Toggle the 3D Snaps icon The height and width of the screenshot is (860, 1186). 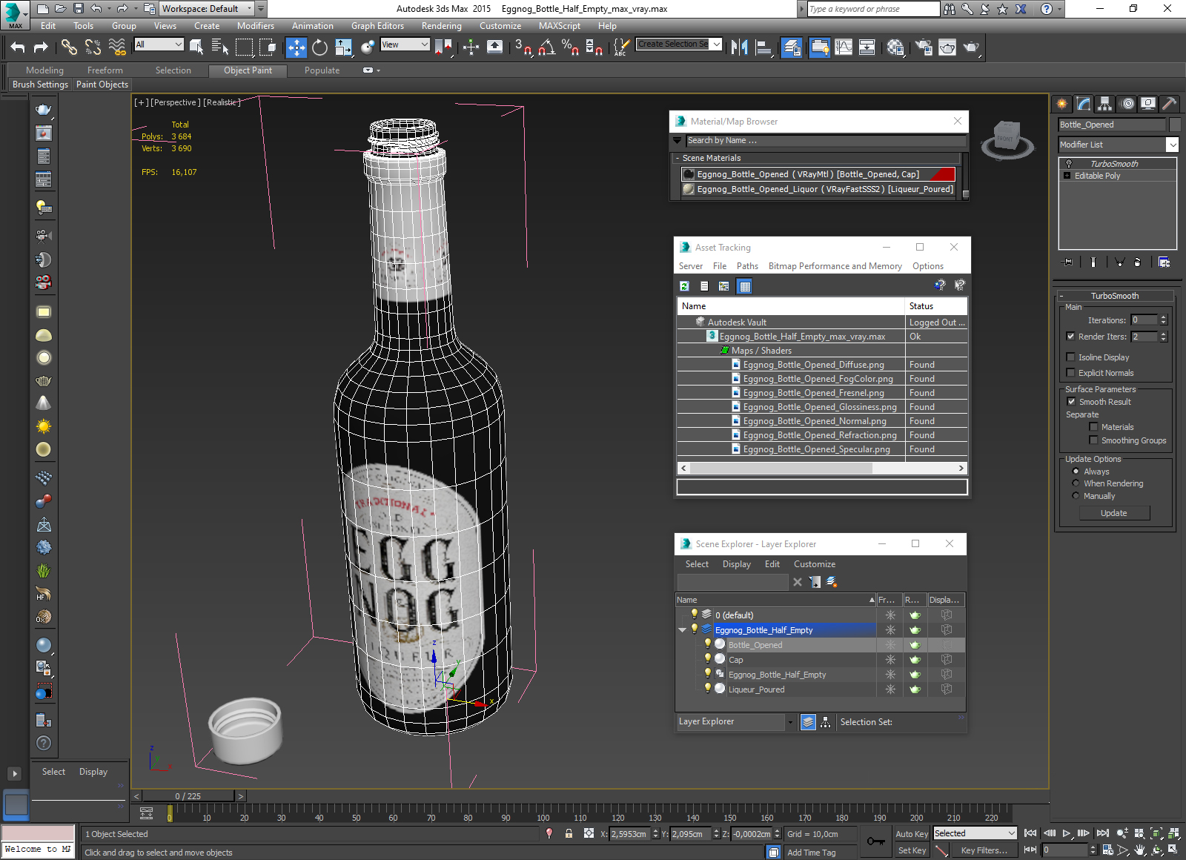click(523, 47)
